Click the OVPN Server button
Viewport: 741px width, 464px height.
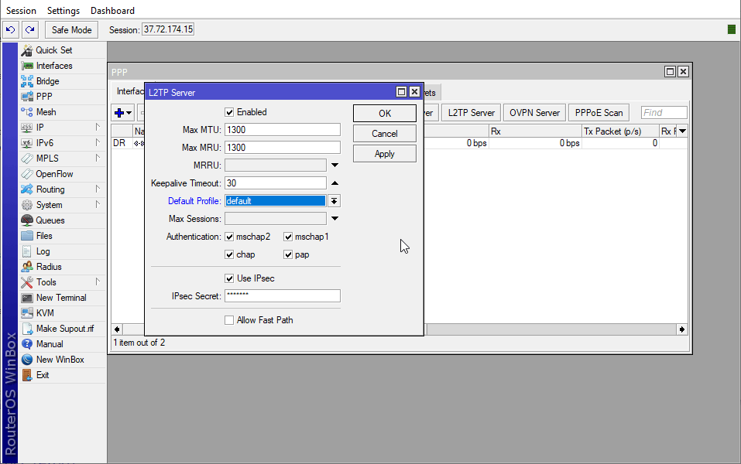point(534,113)
